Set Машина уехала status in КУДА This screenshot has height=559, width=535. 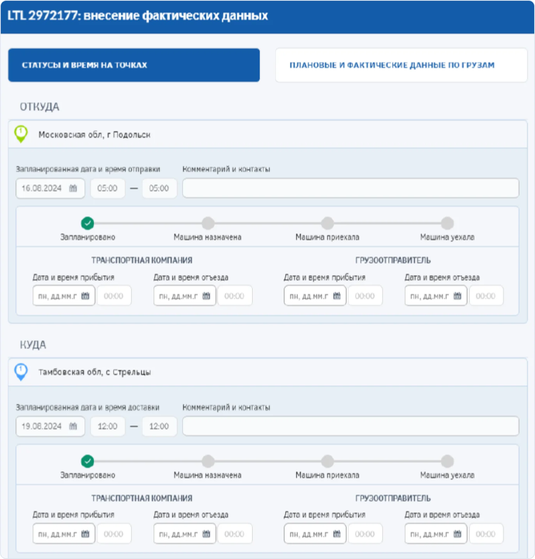tap(447, 461)
